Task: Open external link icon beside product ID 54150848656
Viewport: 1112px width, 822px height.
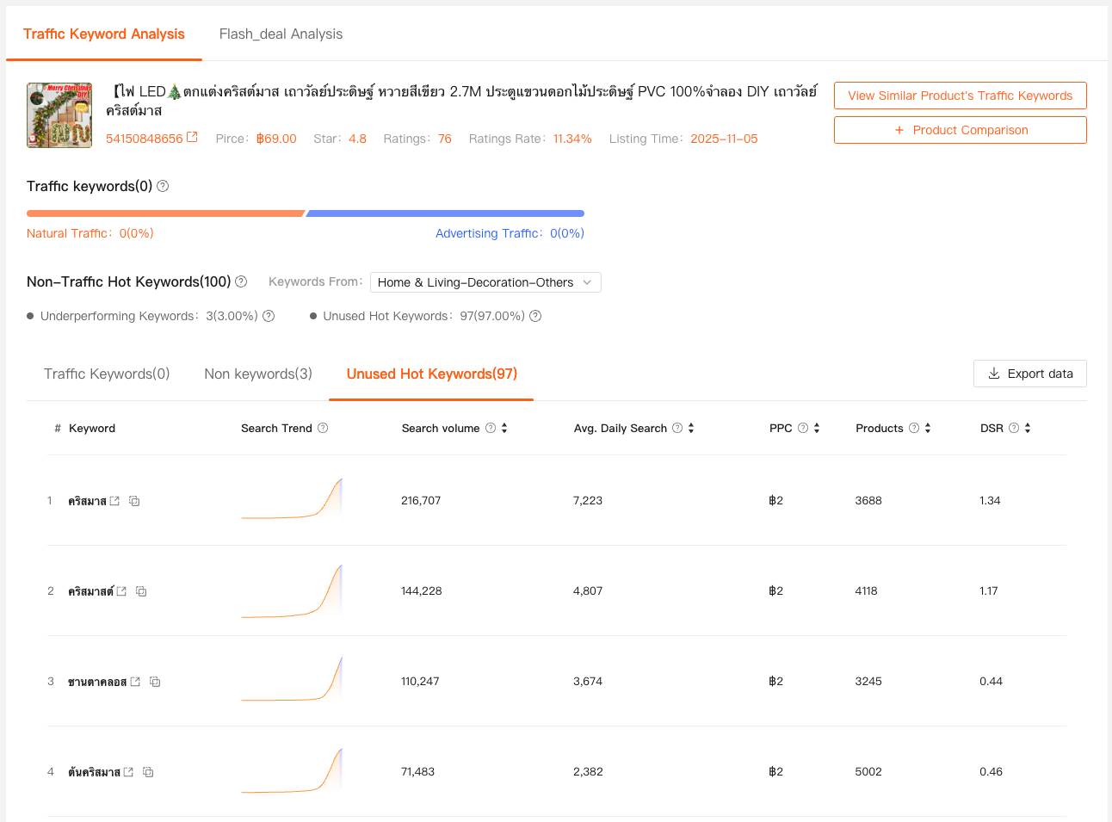Action: [192, 138]
